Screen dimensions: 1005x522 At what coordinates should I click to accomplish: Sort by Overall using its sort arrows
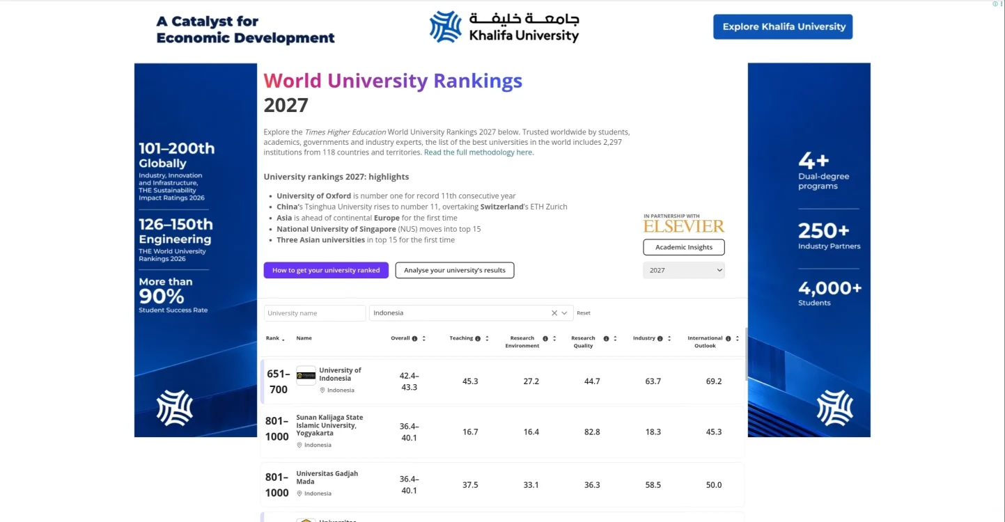(423, 338)
